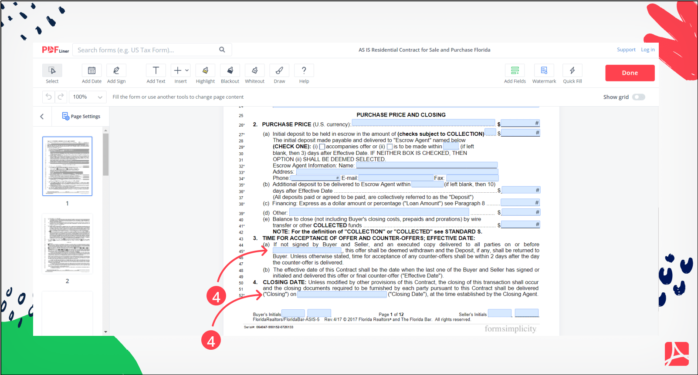Image resolution: width=698 pixels, height=375 pixels.
Task: Click the escrow Phone field
Action: point(315,178)
